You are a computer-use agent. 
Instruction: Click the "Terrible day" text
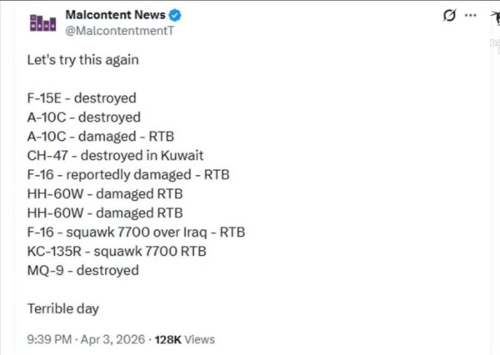pos(62,308)
